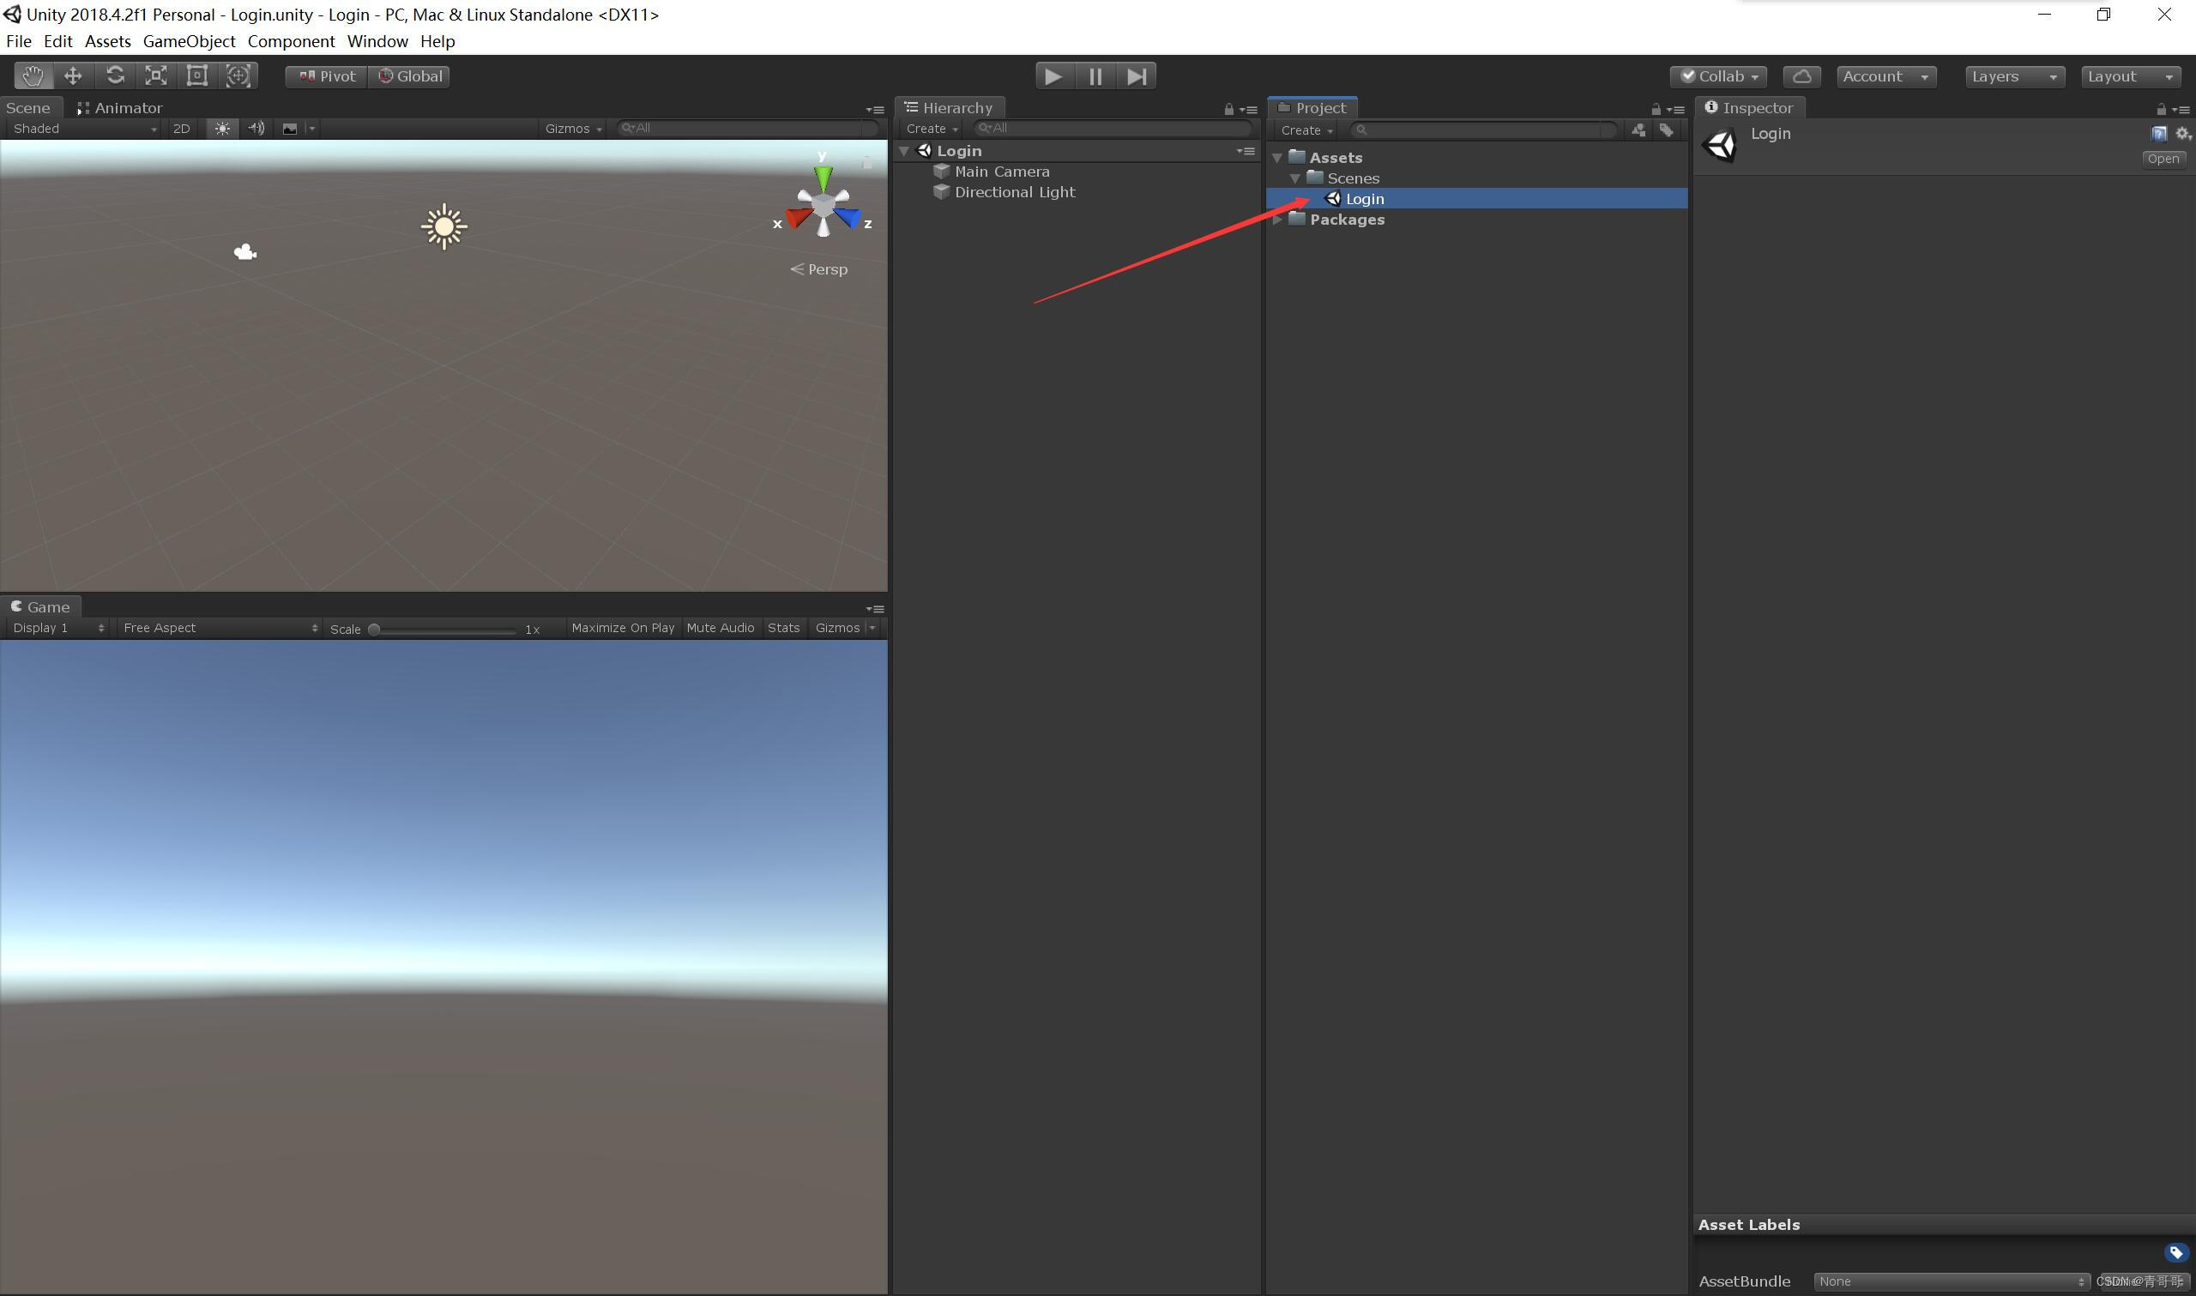Click the Play button to run the scene
Image resolution: width=2196 pixels, height=1296 pixels.
[1052, 74]
